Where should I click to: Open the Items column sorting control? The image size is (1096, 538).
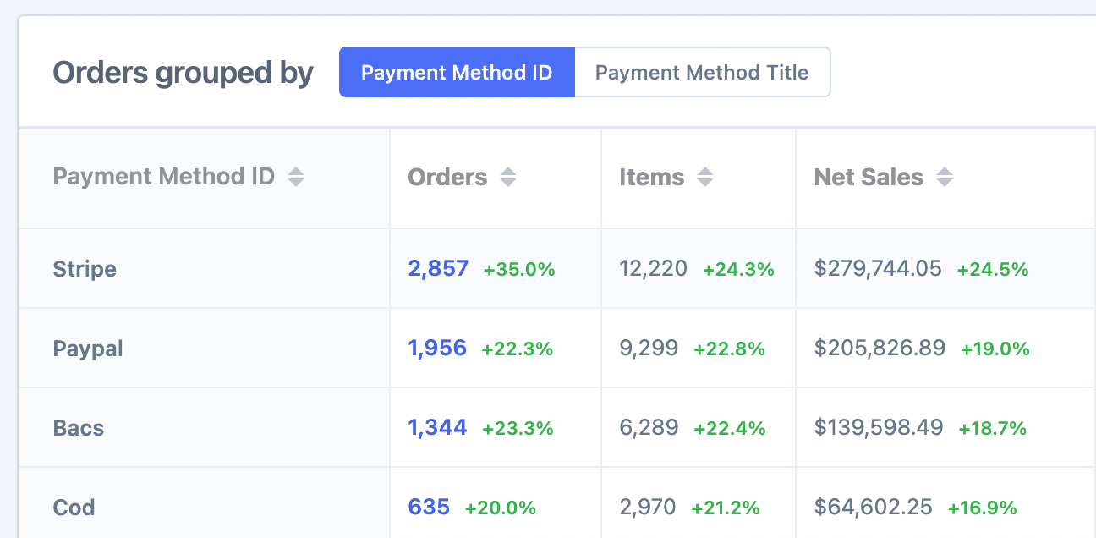[704, 177]
